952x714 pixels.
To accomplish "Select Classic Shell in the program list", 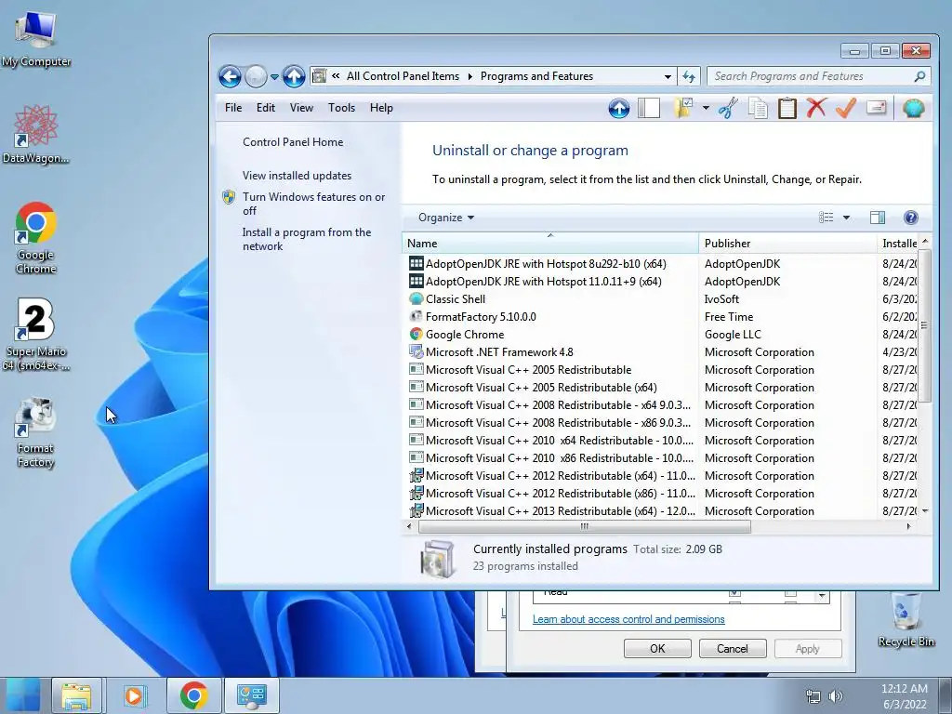I will coord(455,298).
